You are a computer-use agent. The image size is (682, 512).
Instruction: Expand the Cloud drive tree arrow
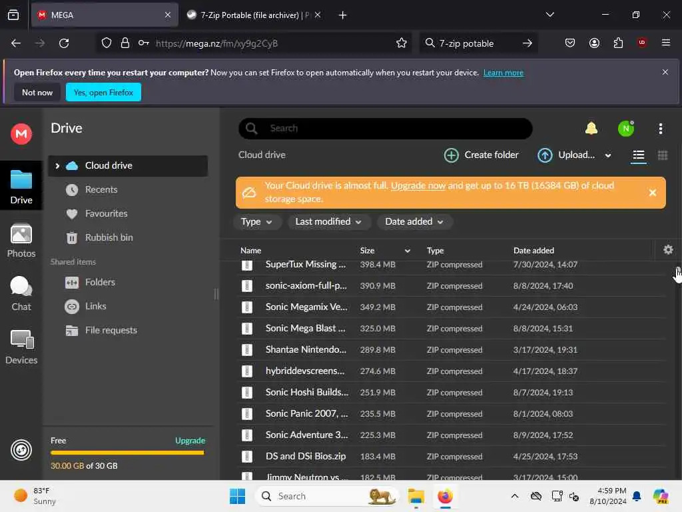click(57, 166)
